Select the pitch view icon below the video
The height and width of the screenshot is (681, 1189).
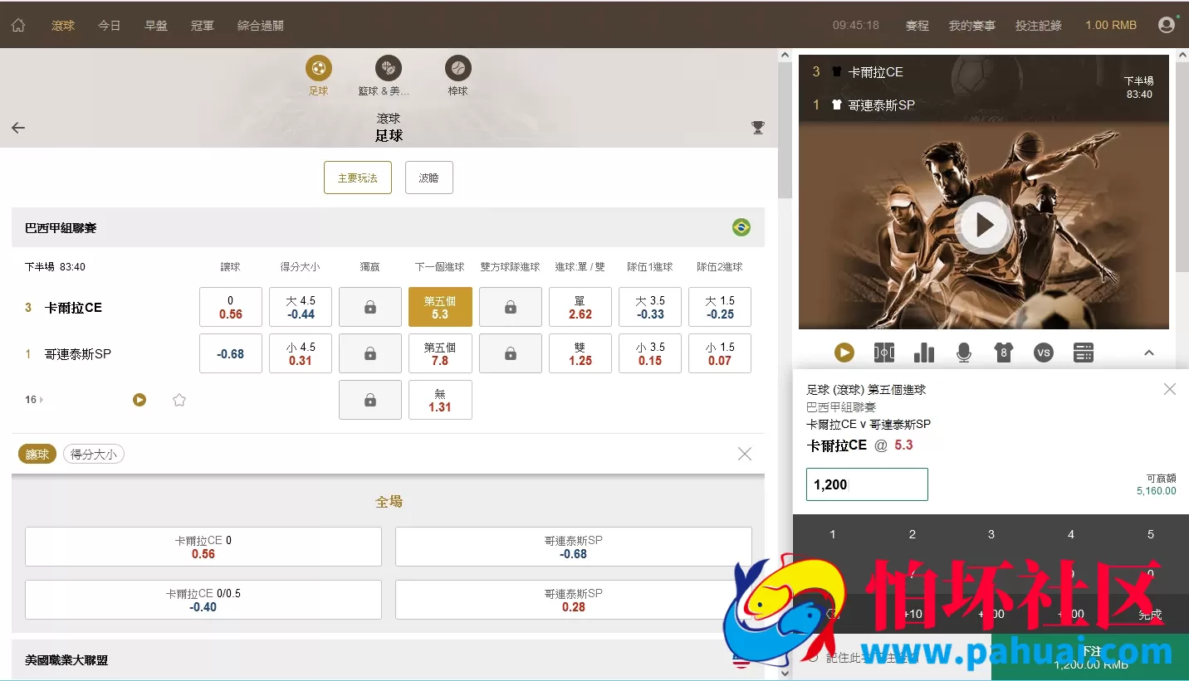coord(883,353)
